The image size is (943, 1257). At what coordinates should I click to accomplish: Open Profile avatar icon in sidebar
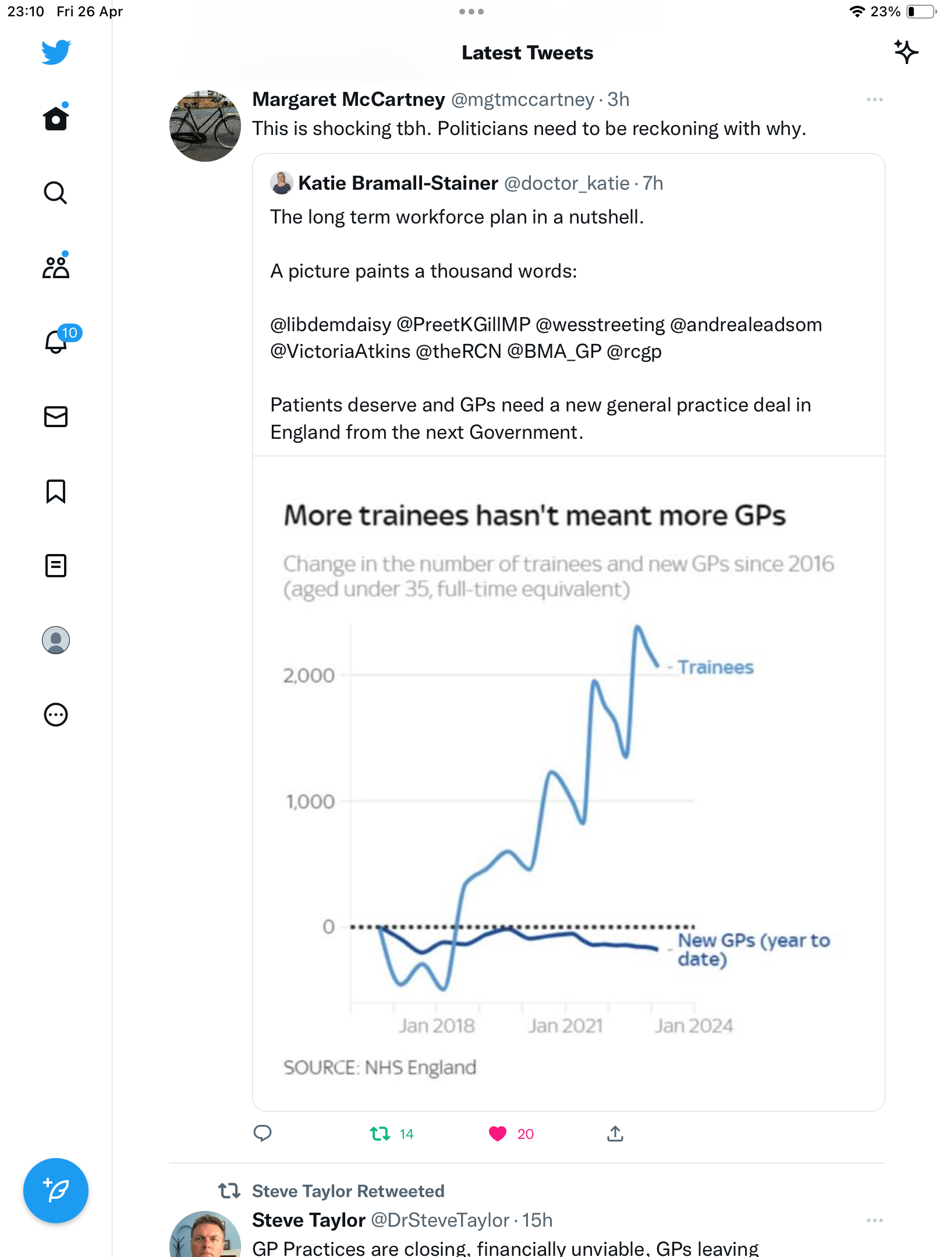click(56, 640)
